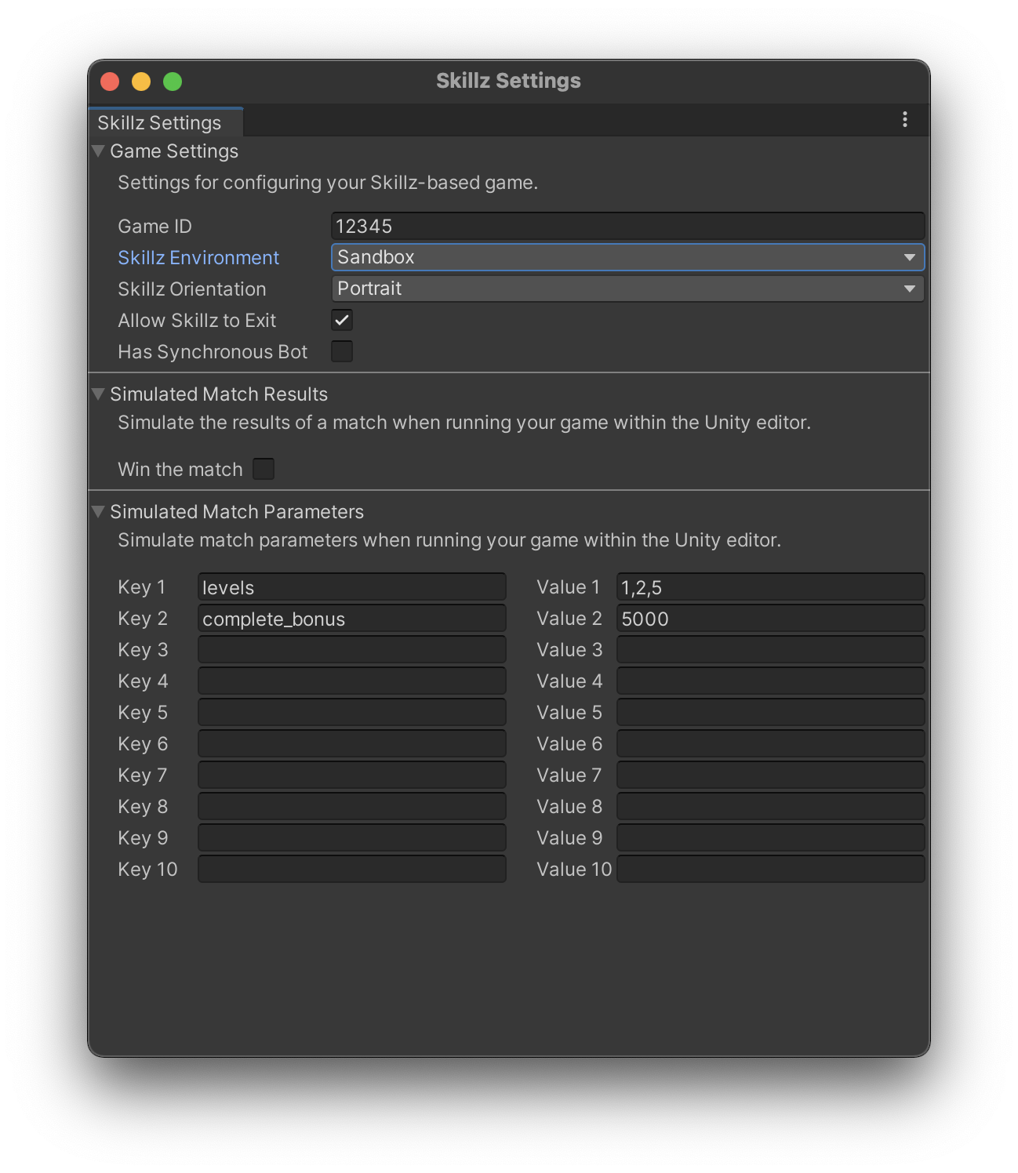This screenshot has height=1173, width=1018.
Task: Click the Allow Skillz to Exit label
Action: [x=197, y=321]
